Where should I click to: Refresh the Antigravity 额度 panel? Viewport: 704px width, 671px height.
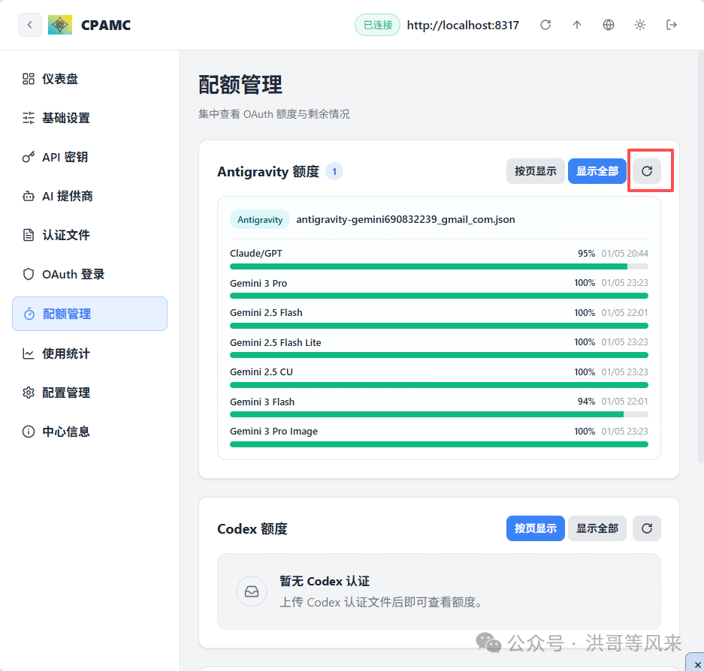tap(646, 170)
